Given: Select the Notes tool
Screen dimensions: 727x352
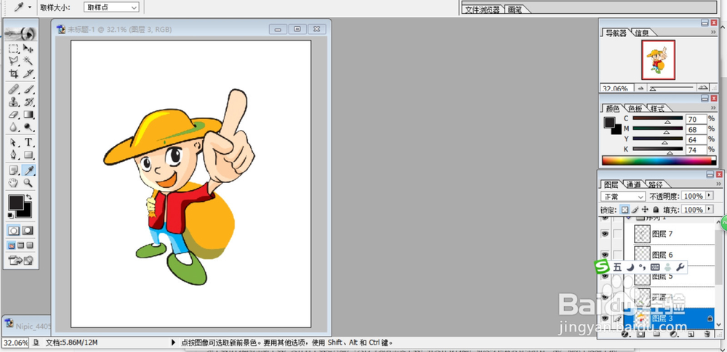Looking at the screenshot, I should click(x=14, y=170).
